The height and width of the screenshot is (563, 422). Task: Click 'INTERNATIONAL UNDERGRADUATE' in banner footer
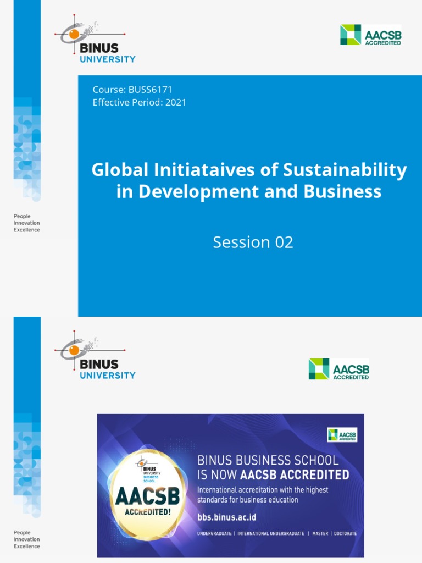(x=271, y=533)
